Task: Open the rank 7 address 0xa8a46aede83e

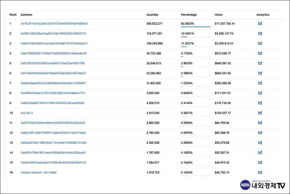Action: [53, 83]
